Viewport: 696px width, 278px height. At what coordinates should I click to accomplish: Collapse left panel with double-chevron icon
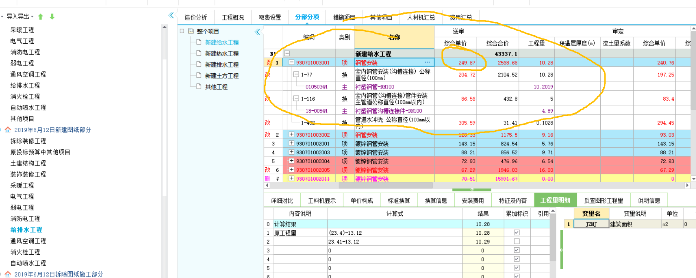click(171, 15)
